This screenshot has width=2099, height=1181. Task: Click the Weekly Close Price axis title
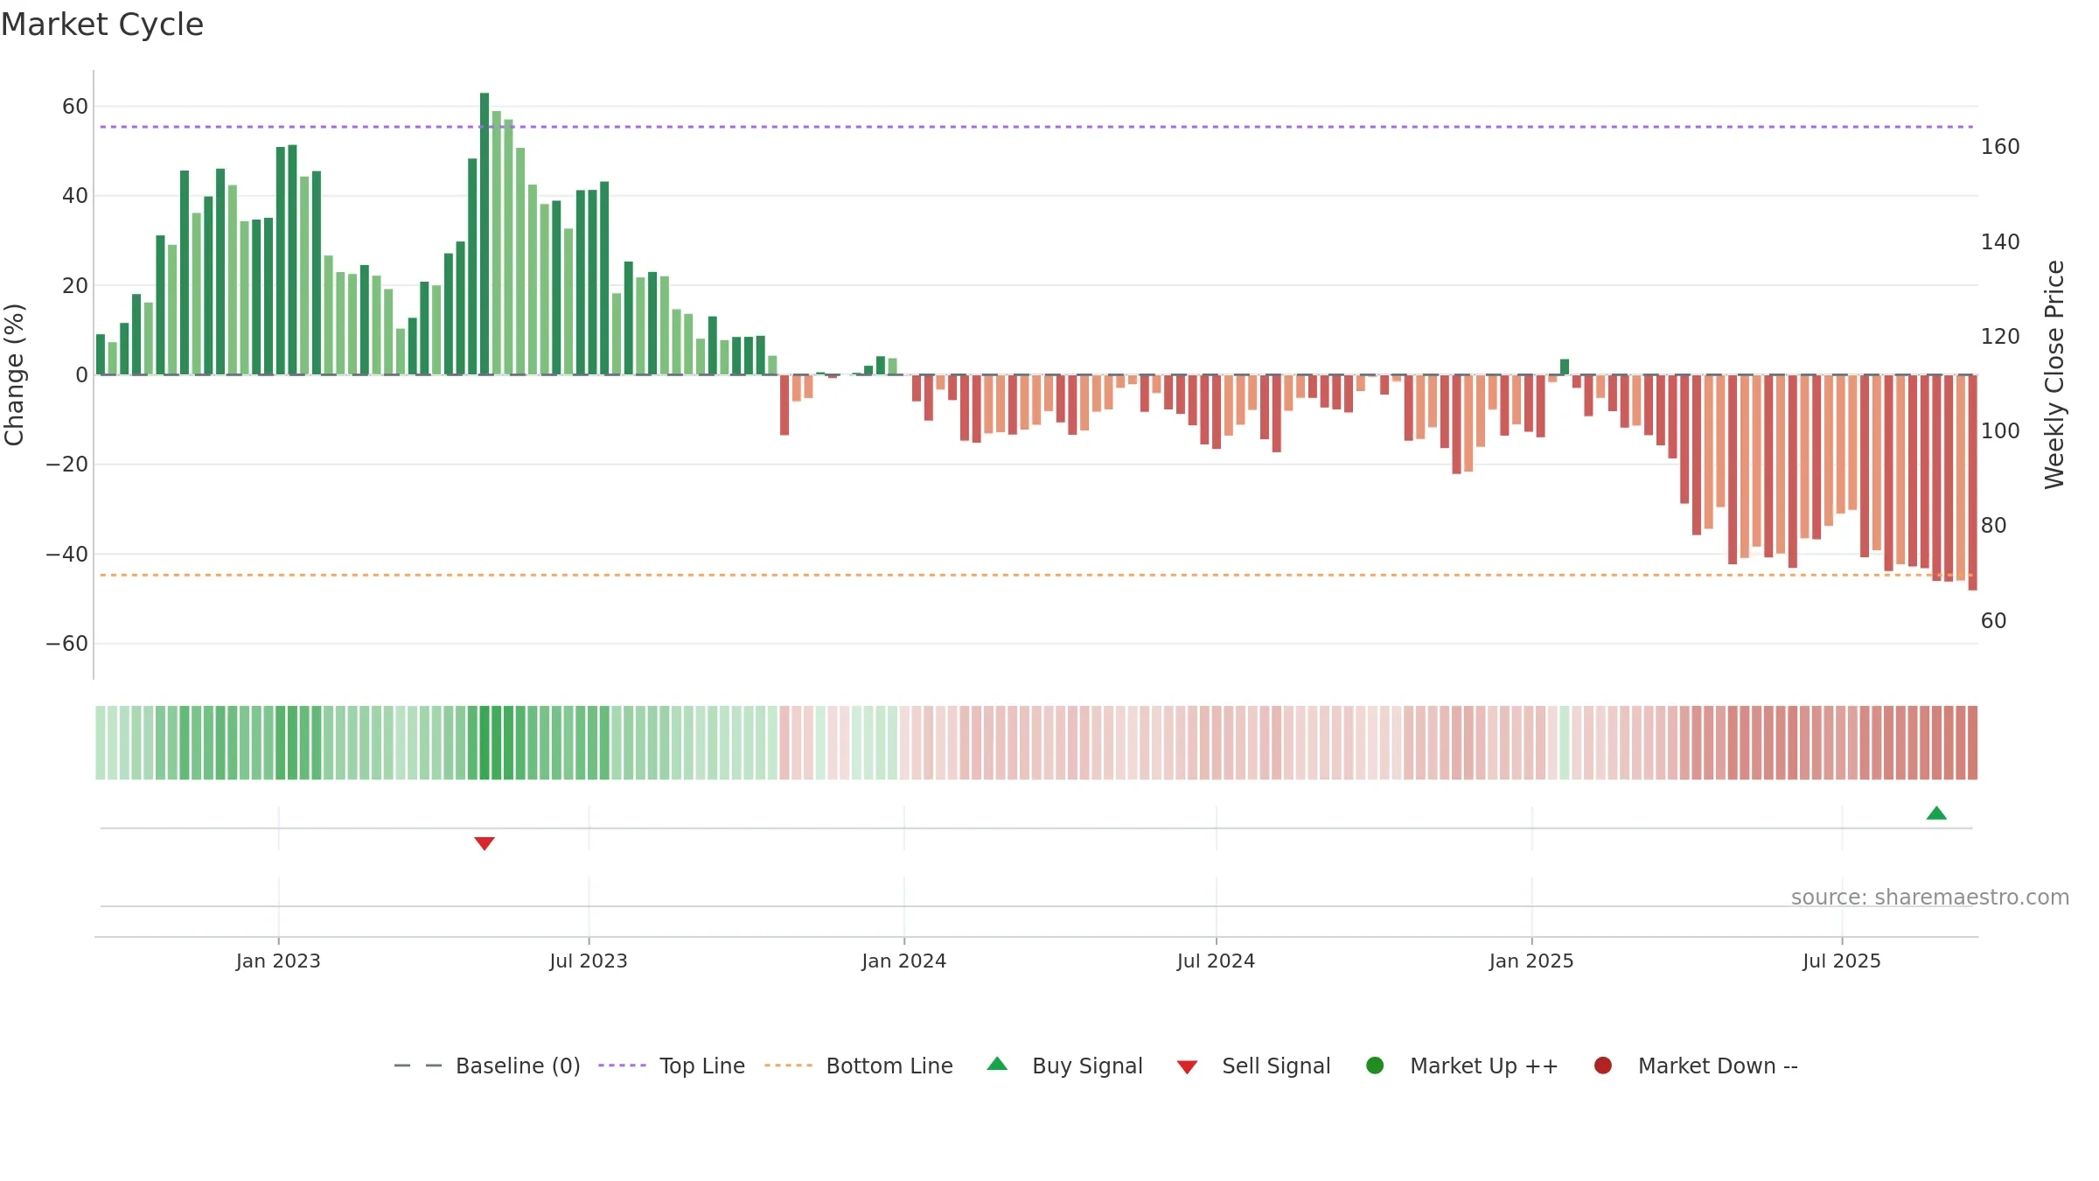click(x=2054, y=374)
